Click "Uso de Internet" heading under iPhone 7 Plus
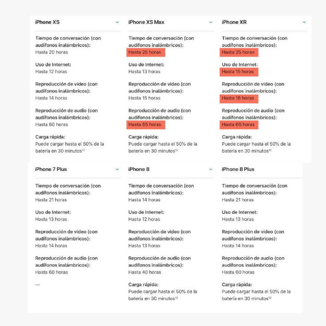 (x=53, y=212)
